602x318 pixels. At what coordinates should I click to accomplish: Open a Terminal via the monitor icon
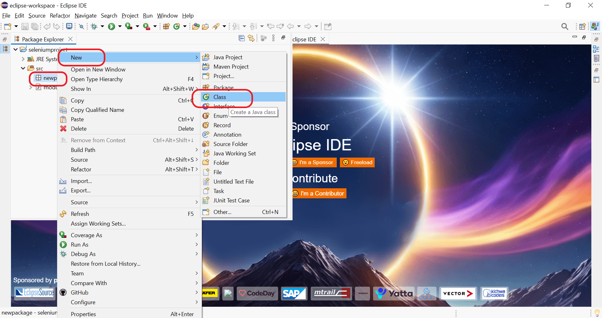(x=69, y=26)
